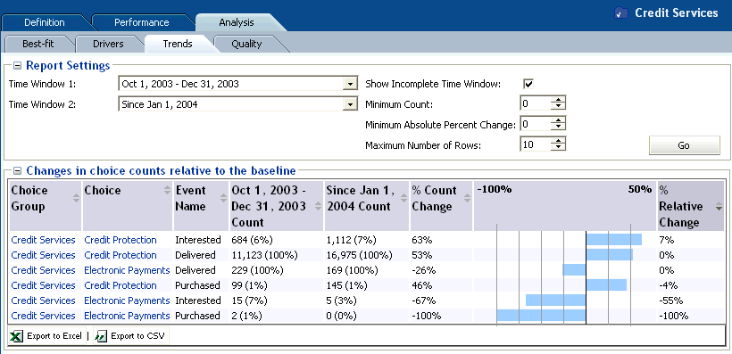Screen dimensions: 732x354
Task: Collapse the Report Settings section
Action: [17, 66]
